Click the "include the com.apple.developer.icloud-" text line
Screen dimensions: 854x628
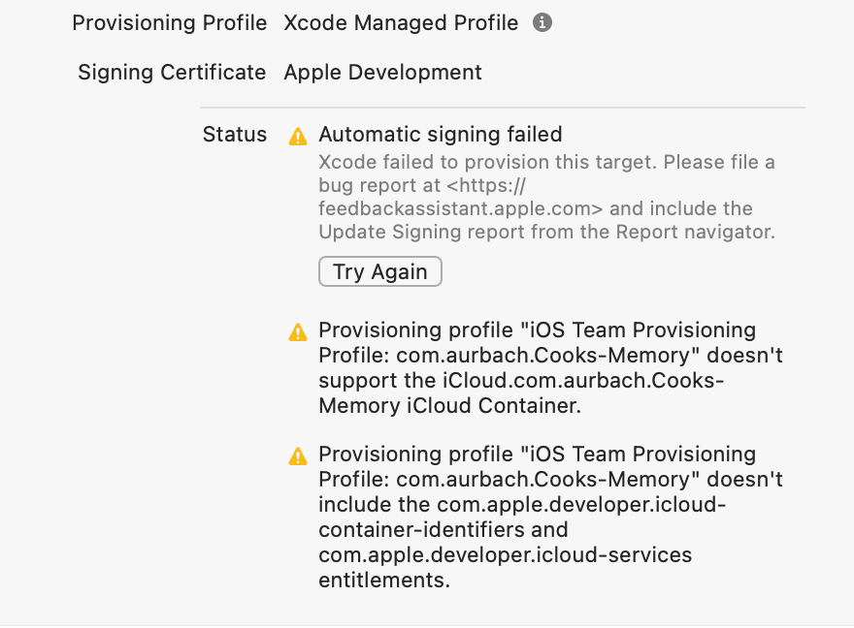point(523,505)
